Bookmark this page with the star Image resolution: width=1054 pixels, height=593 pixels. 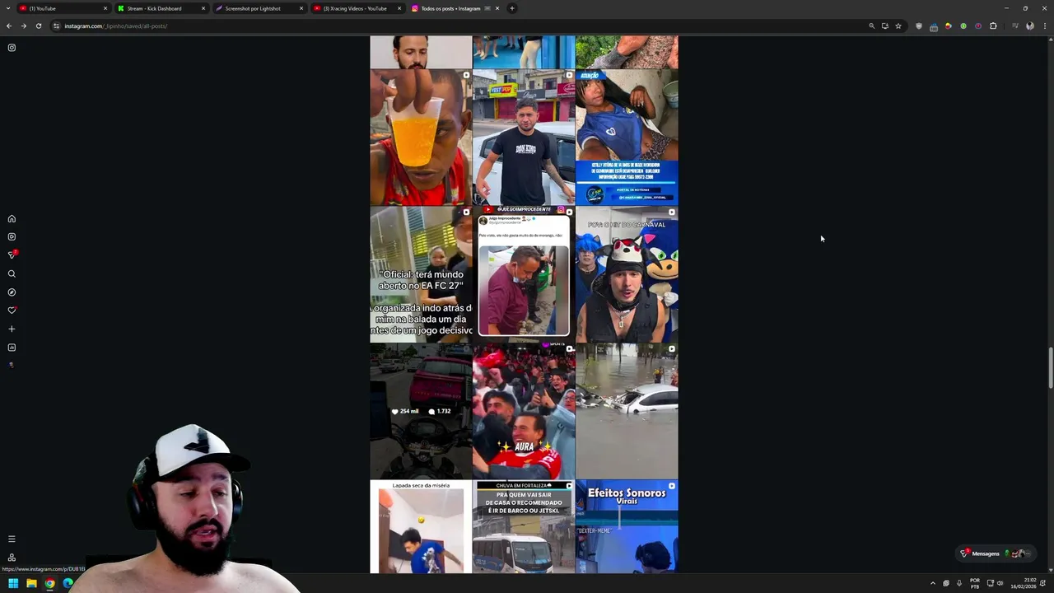point(898,26)
